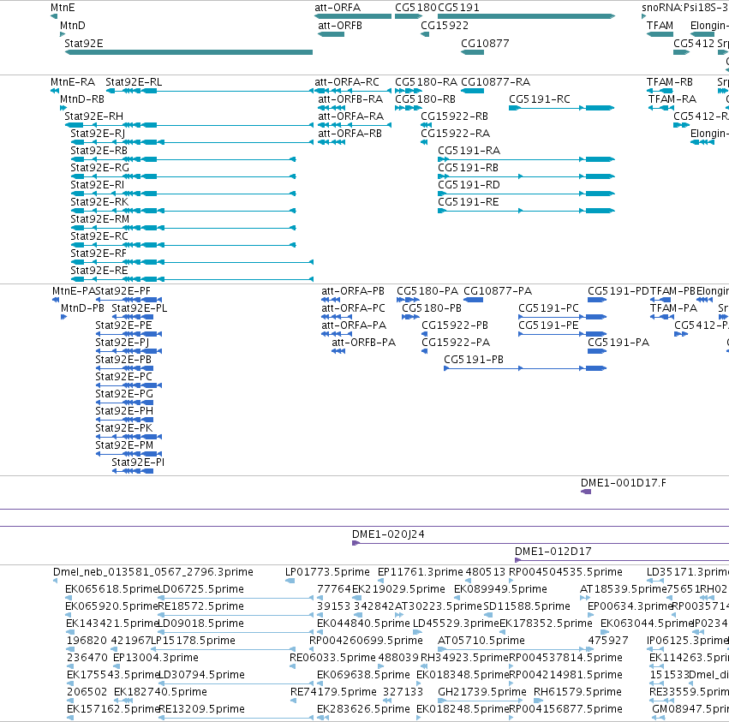Select transcript Stat92E-RJ
The height and width of the screenshot is (722, 729).
(x=192, y=142)
